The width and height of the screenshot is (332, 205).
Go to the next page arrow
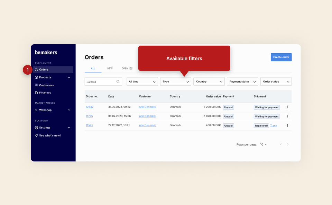(x=288, y=145)
